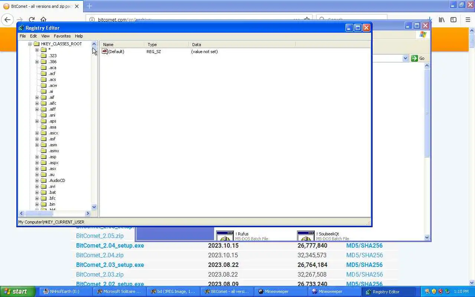Viewport: 475px width, 297px height.
Task: Open the View menu in Registry Editor
Action: 45,36
